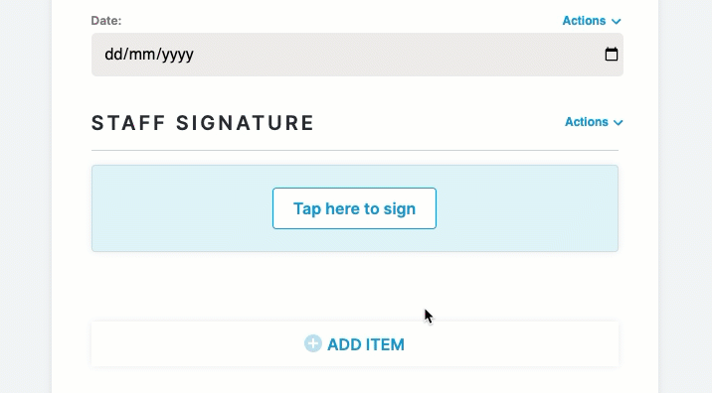Open the calendar picker icon in Date field
The height and width of the screenshot is (393, 712).
[612, 55]
